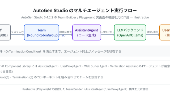Viewport: 170px width, 96px height.
Task: Click the タスク入力 arrow label
Action: pyautogui.click(x=17, y=32)
